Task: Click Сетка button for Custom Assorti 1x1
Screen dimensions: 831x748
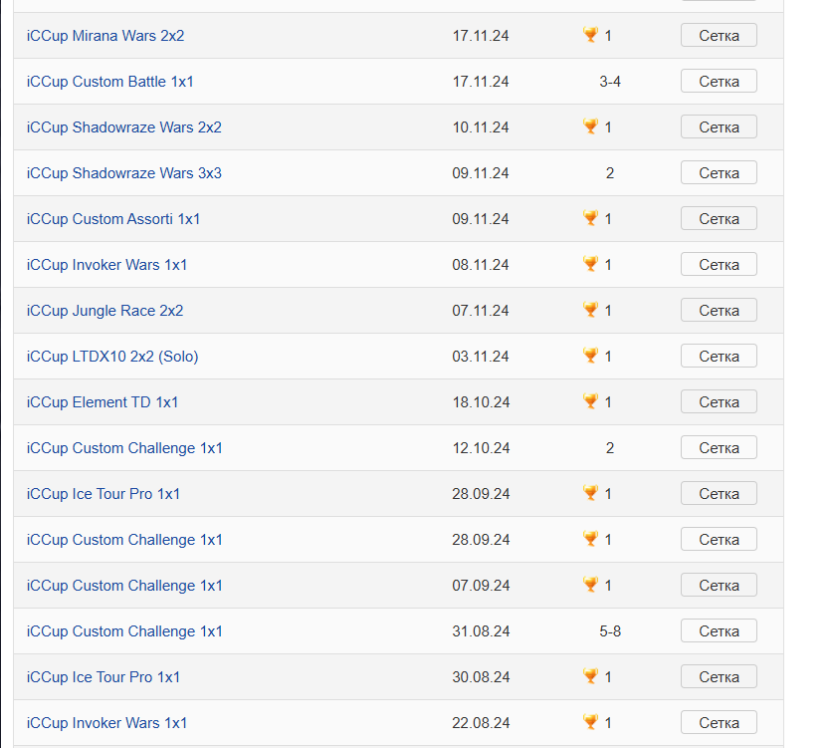Action: [719, 218]
